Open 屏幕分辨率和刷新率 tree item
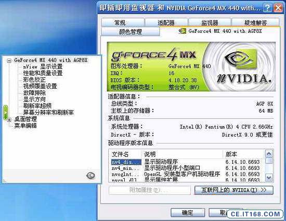Viewport: 286px width, 221px height. 48,113
